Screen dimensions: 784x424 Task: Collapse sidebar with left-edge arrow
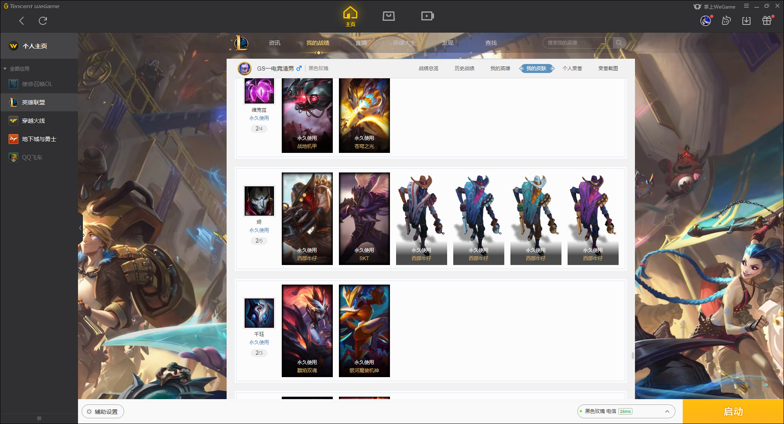pos(80,228)
